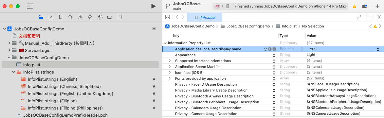Go forward in editor history

[183, 17]
